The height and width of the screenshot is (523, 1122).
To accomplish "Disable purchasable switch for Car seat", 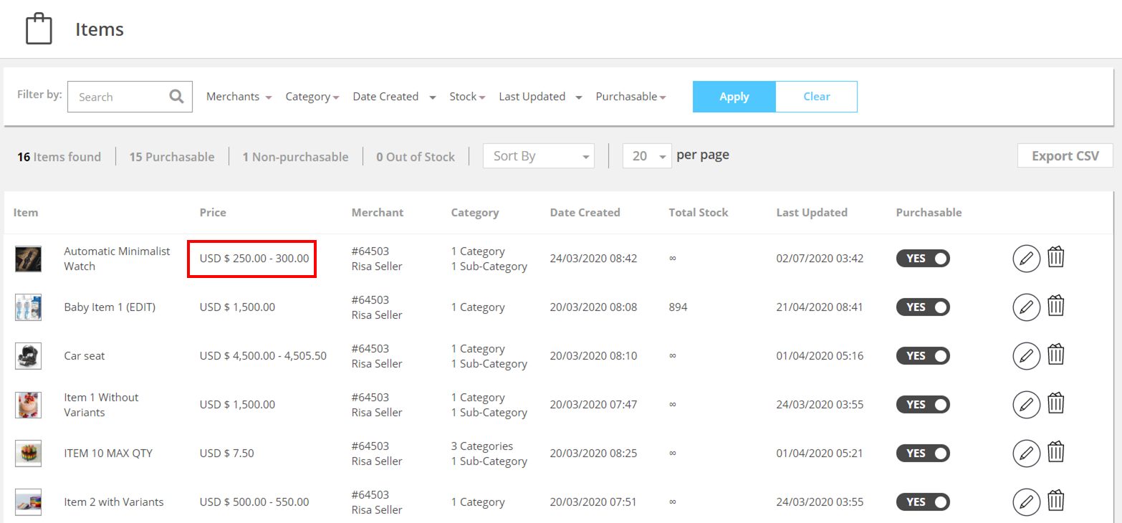I will 923,356.
